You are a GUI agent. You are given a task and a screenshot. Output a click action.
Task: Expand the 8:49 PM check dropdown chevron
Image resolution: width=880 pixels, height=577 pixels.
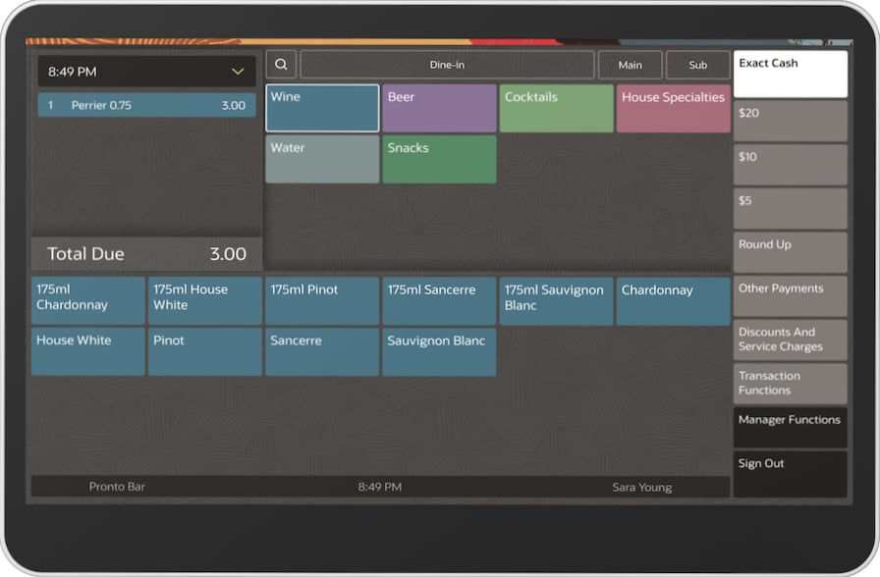[238, 72]
